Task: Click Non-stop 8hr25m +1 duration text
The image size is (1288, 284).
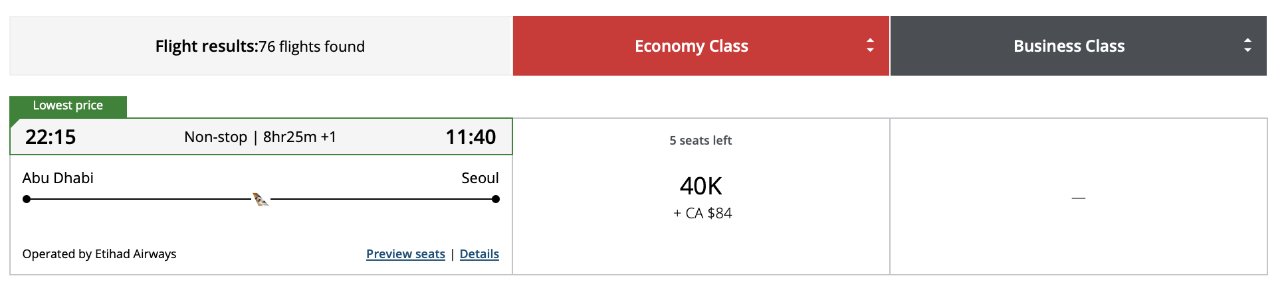Action: [x=261, y=137]
